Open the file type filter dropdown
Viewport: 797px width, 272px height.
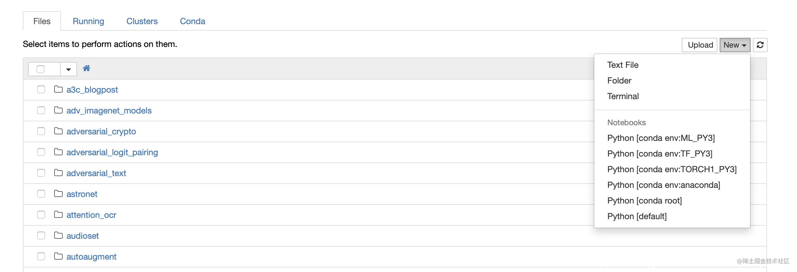pos(68,69)
